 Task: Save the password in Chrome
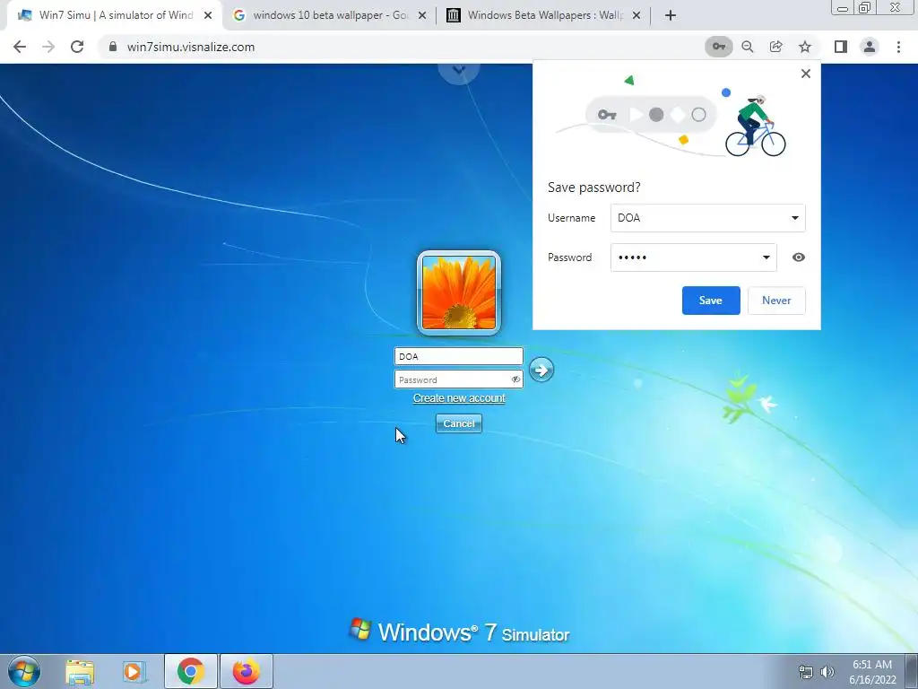pyautogui.click(x=711, y=301)
